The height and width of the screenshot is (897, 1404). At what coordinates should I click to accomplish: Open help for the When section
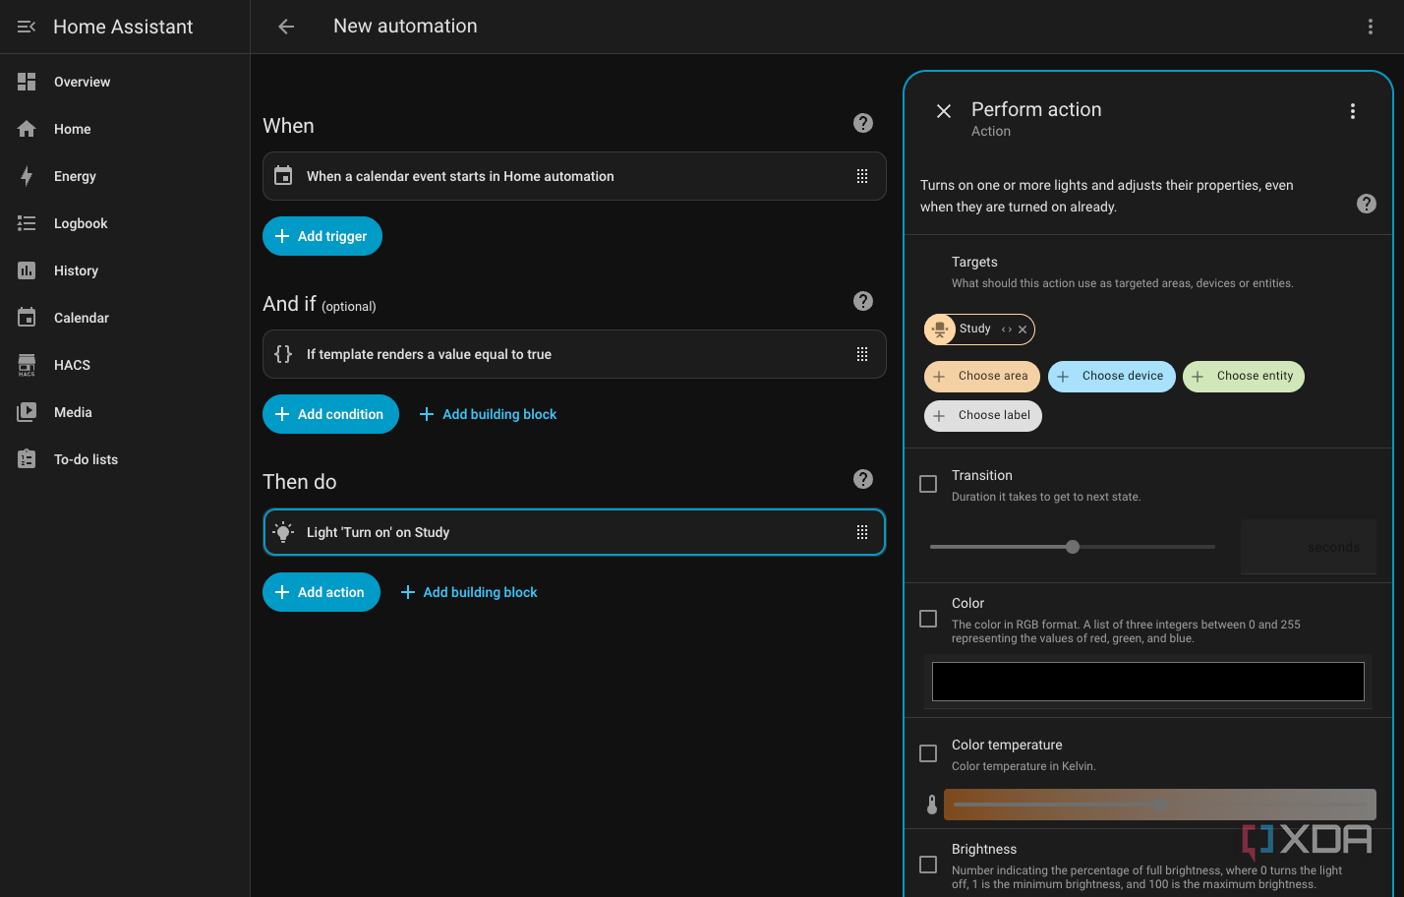(863, 123)
